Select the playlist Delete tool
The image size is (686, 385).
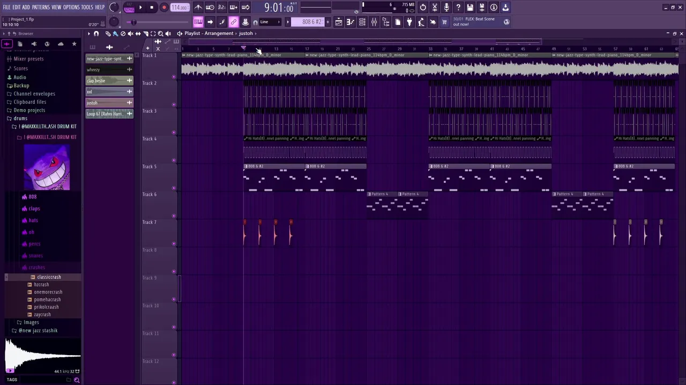point(123,33)
